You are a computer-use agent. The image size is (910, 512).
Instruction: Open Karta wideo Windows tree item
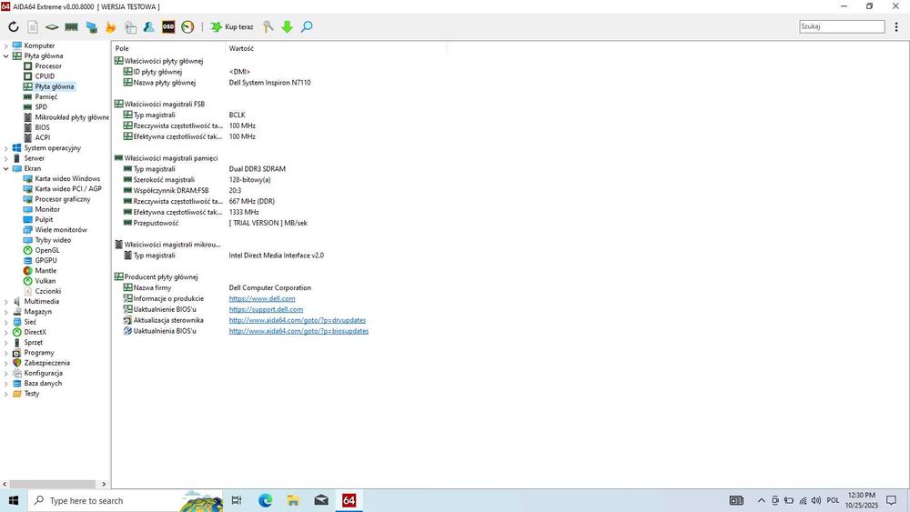tap(66, 178)
